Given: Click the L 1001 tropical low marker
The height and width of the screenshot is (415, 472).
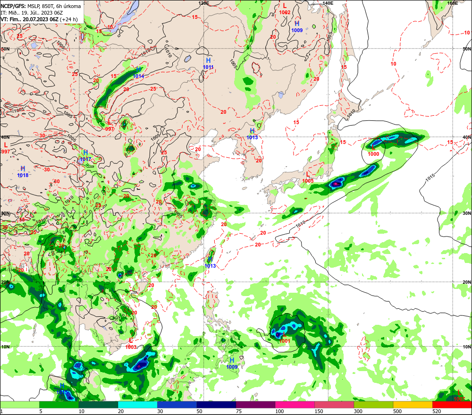Looking at the screenshot, I should click(285, 338).
